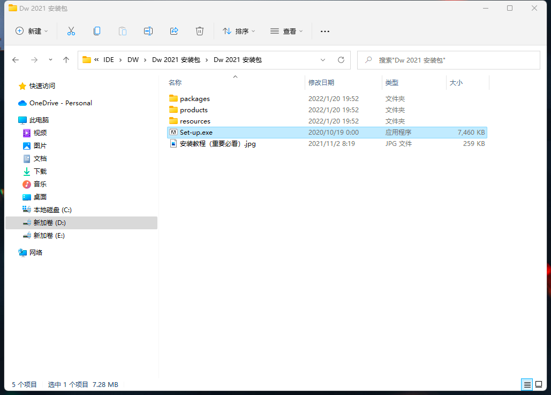The width and height of the screenshot is (551, 395).
Task: Sort by 类型 column header
Action: coord(392,83)
